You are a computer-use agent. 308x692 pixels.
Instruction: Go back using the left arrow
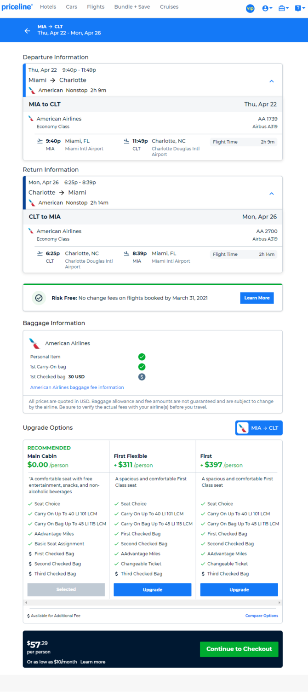coord(28,31)
